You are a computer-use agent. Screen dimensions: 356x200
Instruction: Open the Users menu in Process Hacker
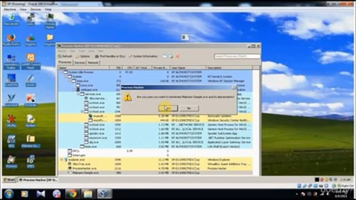91,51
